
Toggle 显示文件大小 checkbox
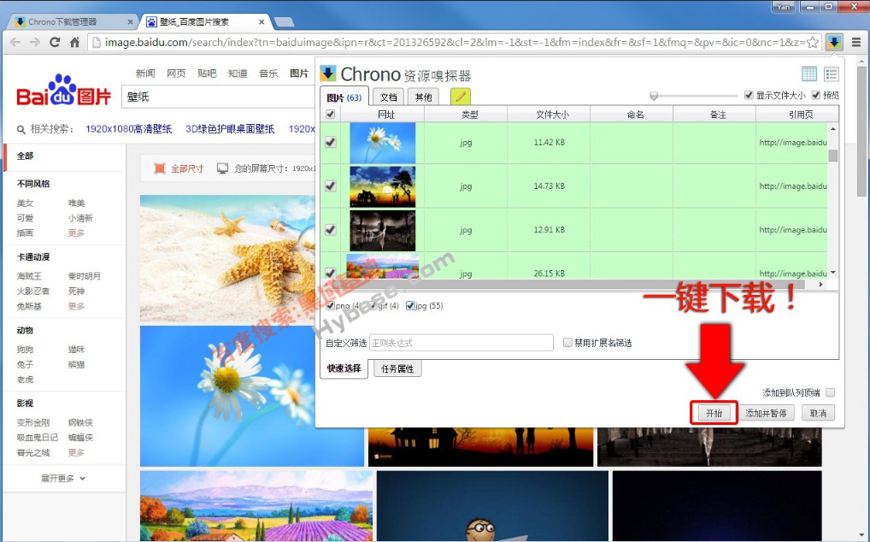pyautogui.click(x=749, y=95)
